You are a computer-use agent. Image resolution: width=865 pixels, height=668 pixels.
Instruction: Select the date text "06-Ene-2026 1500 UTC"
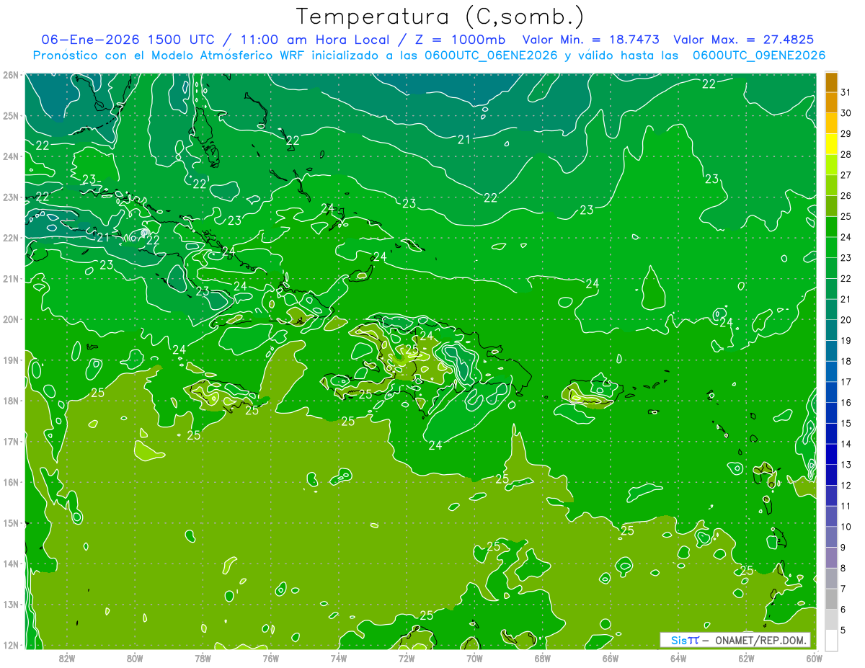click(128, 40)
